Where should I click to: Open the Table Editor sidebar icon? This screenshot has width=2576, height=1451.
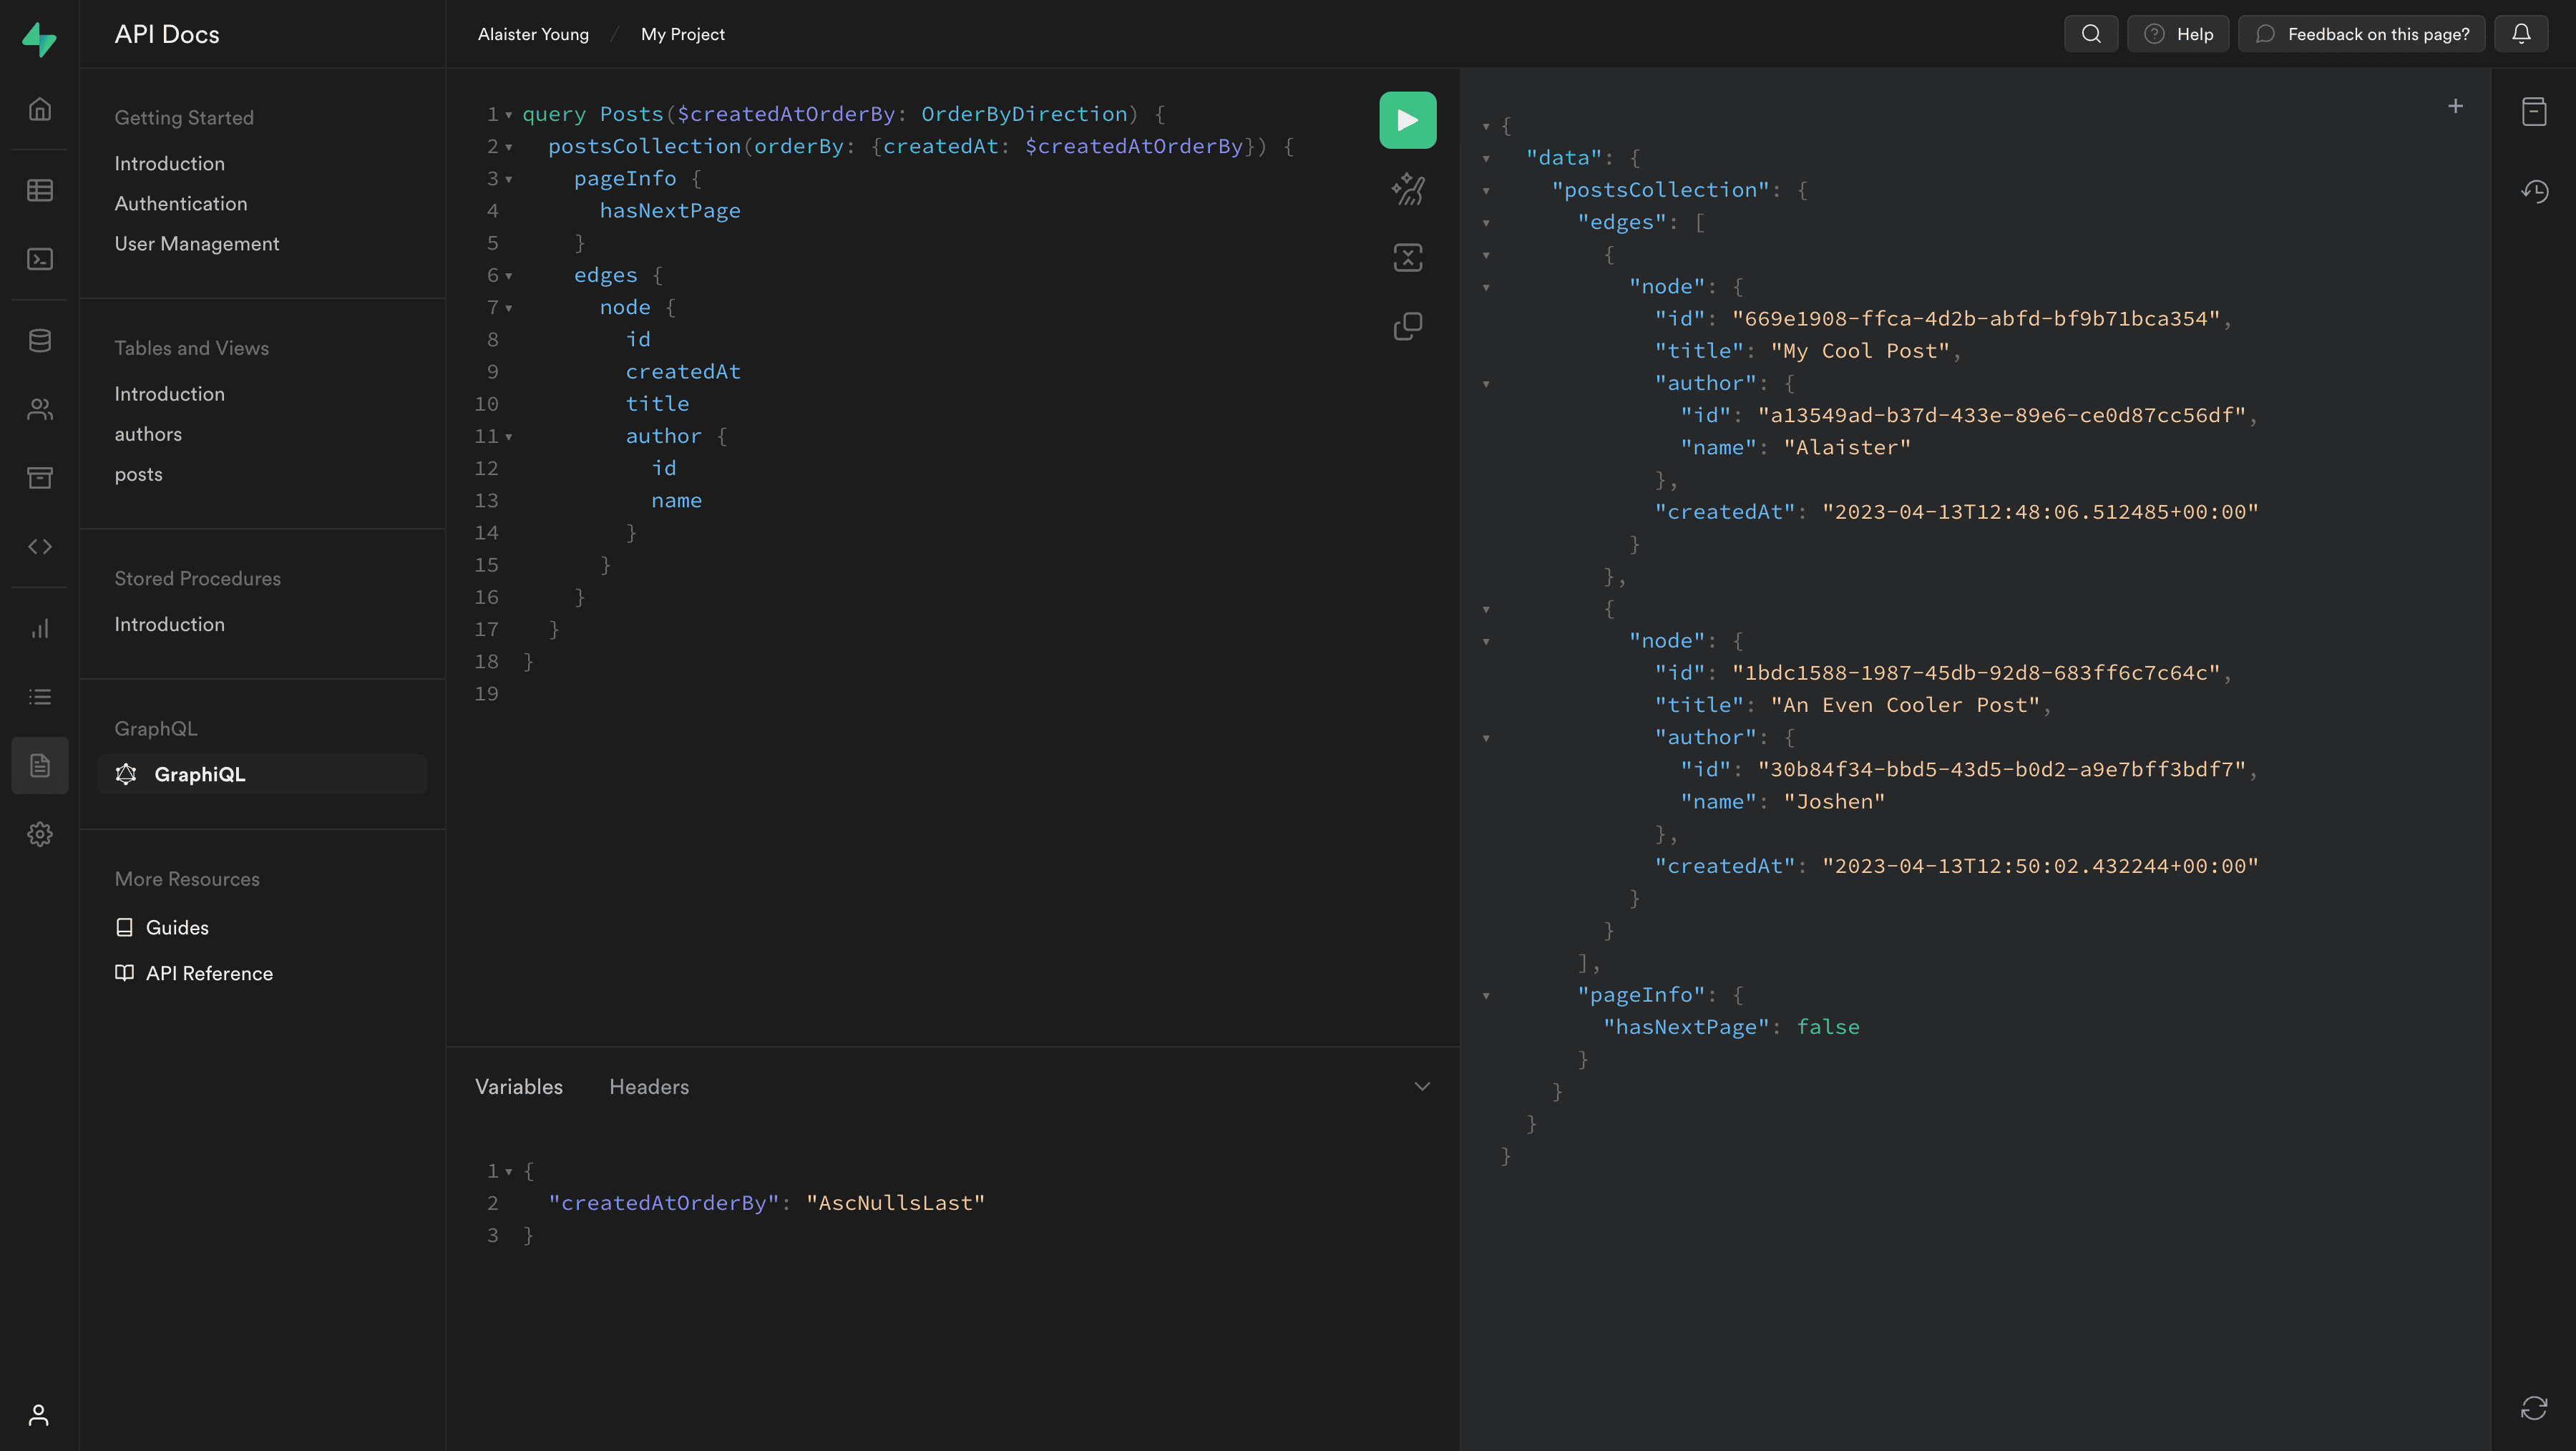[40, 190]
